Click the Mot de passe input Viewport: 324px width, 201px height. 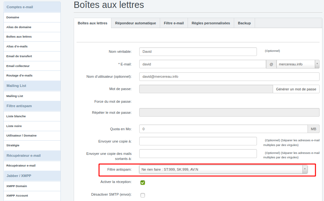click(206, 89)
